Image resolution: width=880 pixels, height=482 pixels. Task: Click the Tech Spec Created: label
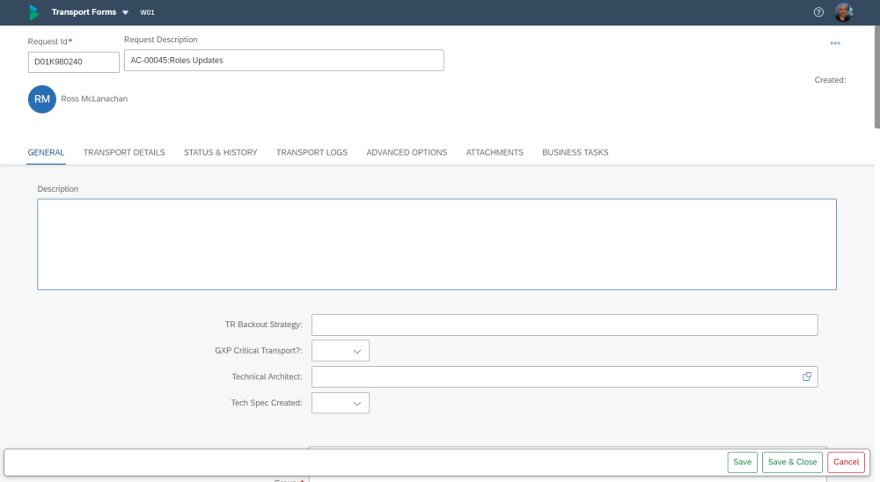266,403
